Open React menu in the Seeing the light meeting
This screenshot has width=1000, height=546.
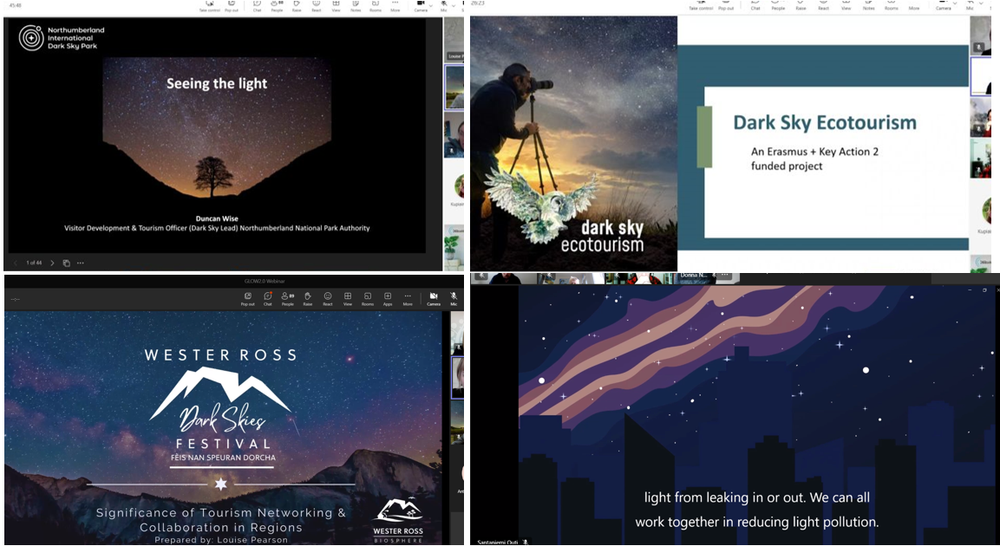[317, 6]
